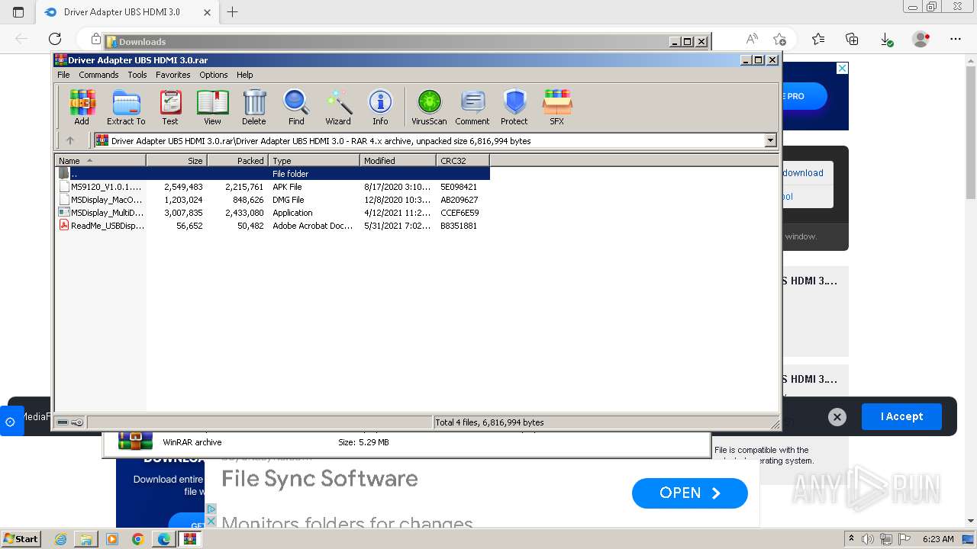
Task: Click WinRAR taskbar icon
Action: [x=189, y=539]
